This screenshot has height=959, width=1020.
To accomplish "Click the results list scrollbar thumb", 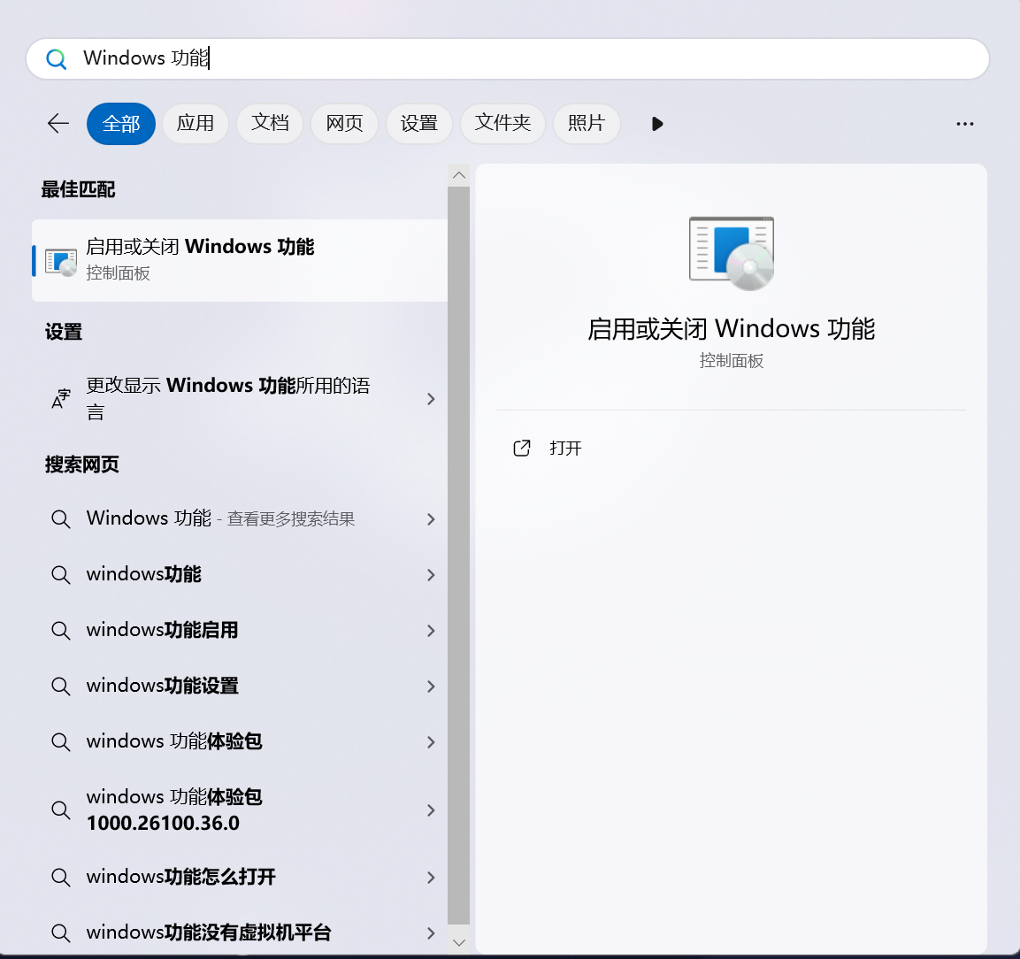I will tap(458, 556).
